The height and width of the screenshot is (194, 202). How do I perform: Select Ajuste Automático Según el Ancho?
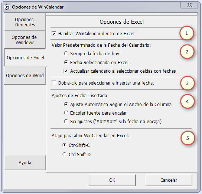tap(66, 104)
